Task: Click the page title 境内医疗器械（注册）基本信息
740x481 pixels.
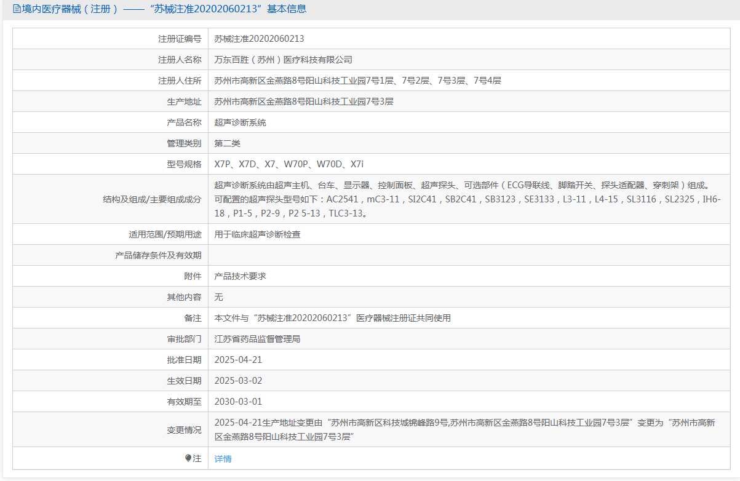Action: [164, 9]
